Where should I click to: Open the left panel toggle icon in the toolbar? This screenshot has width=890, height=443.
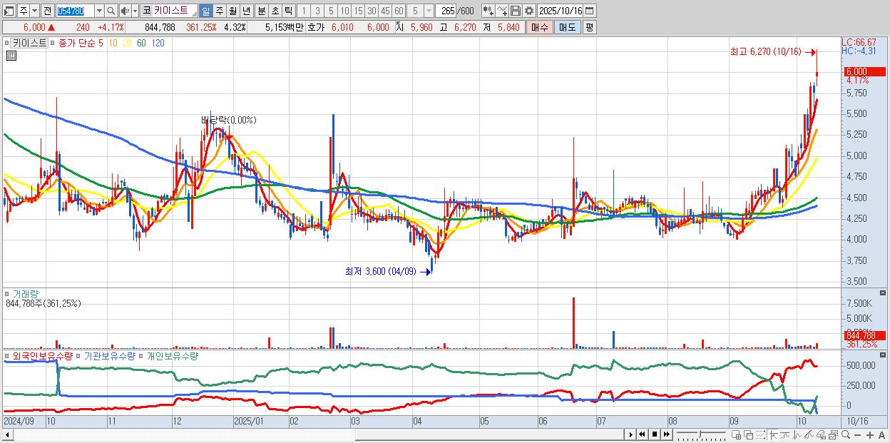9,11
